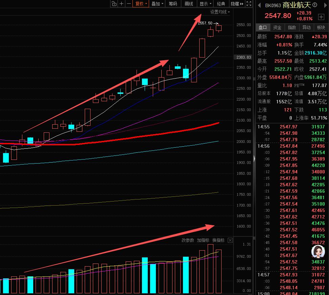329x295 pixels.
Task: Click the 流通股 value 1552亿
Action: click(x=284, y=102)
